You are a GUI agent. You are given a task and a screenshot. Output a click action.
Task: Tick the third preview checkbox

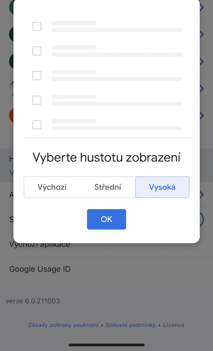tap(37, 76)
